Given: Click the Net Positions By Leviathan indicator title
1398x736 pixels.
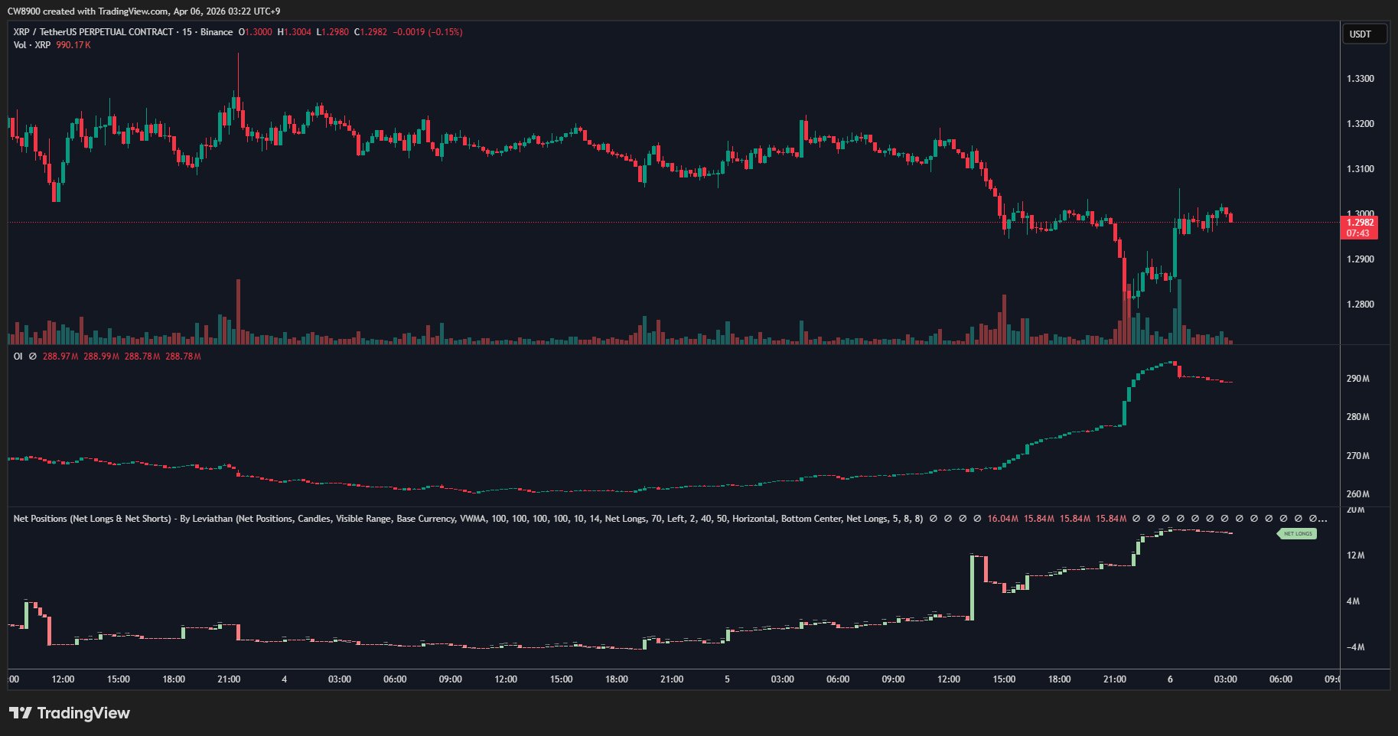Looking at the screenshot, I should (x=468, y=519).
